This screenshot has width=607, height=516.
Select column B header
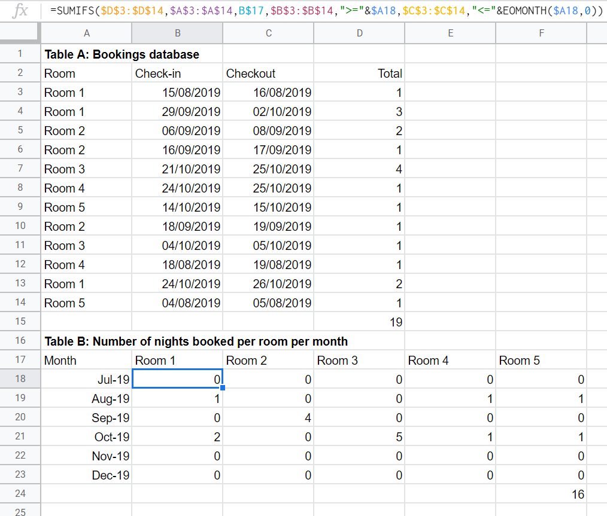pyautogui.click(x=177, y=33)
